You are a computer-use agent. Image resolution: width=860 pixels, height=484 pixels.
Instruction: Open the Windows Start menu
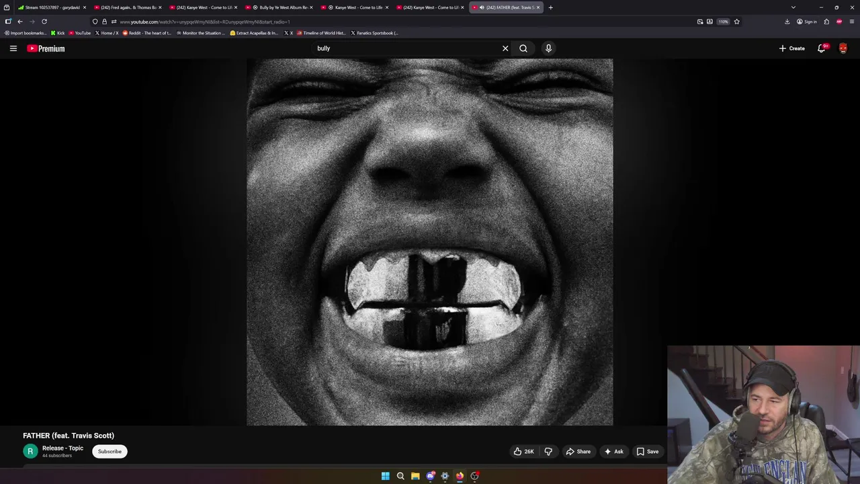386,476
